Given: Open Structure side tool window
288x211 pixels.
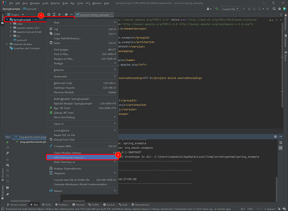Looking at the screenshot, I should (3, 174).
